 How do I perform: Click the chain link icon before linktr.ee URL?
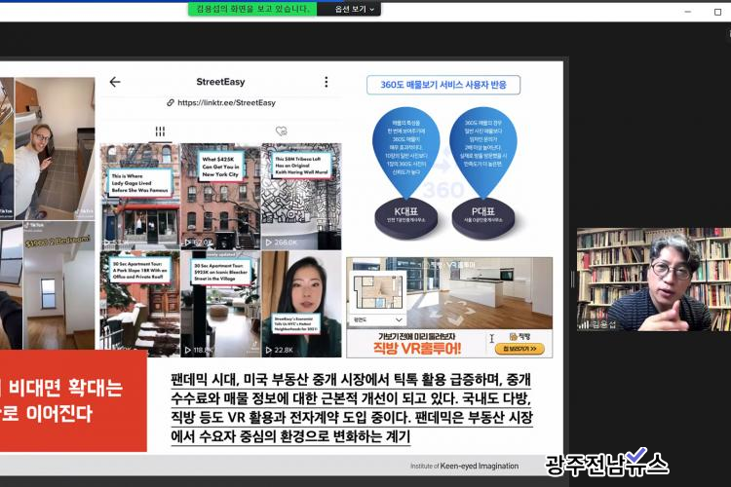[169, 102]
